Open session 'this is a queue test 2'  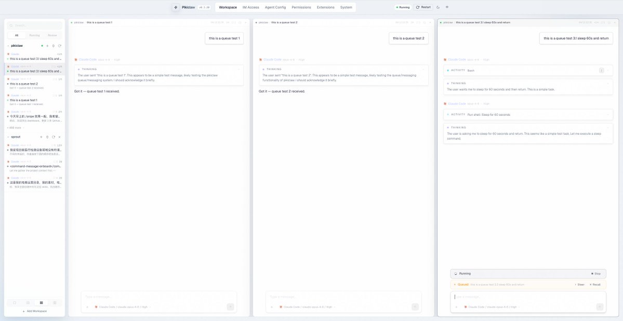(x=35, y=84)
